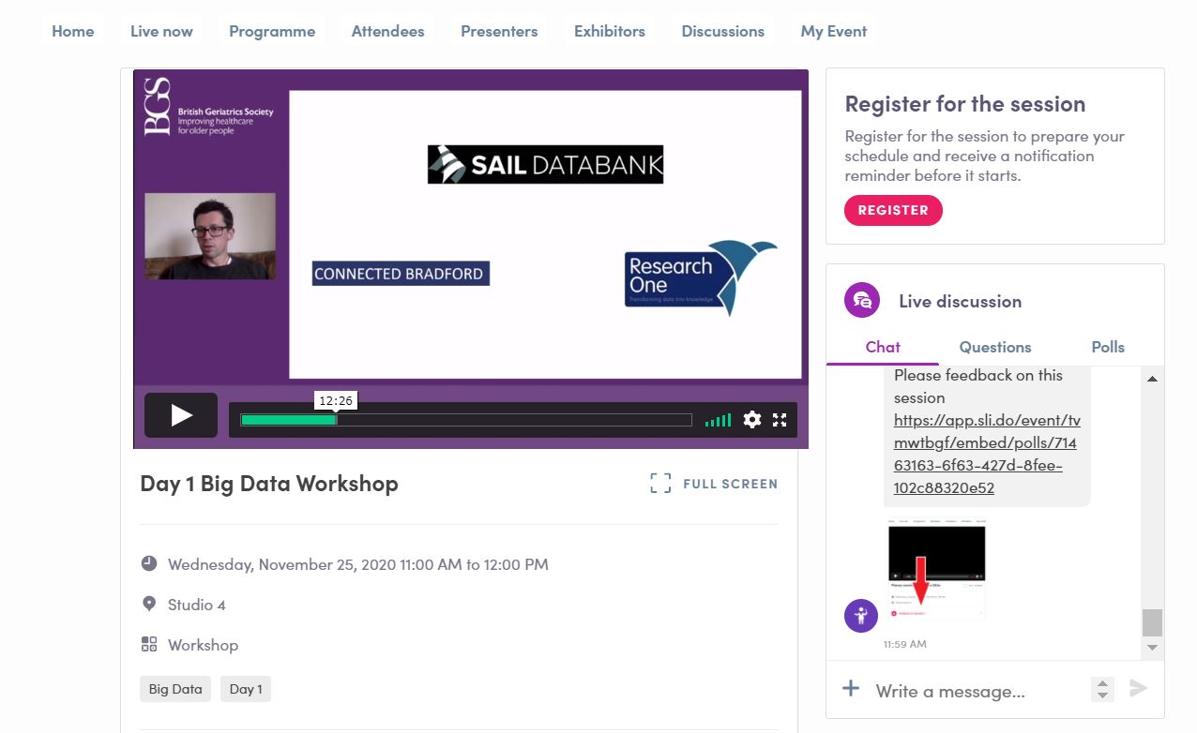Click the Live discussion chat icon

coord(862,301)
